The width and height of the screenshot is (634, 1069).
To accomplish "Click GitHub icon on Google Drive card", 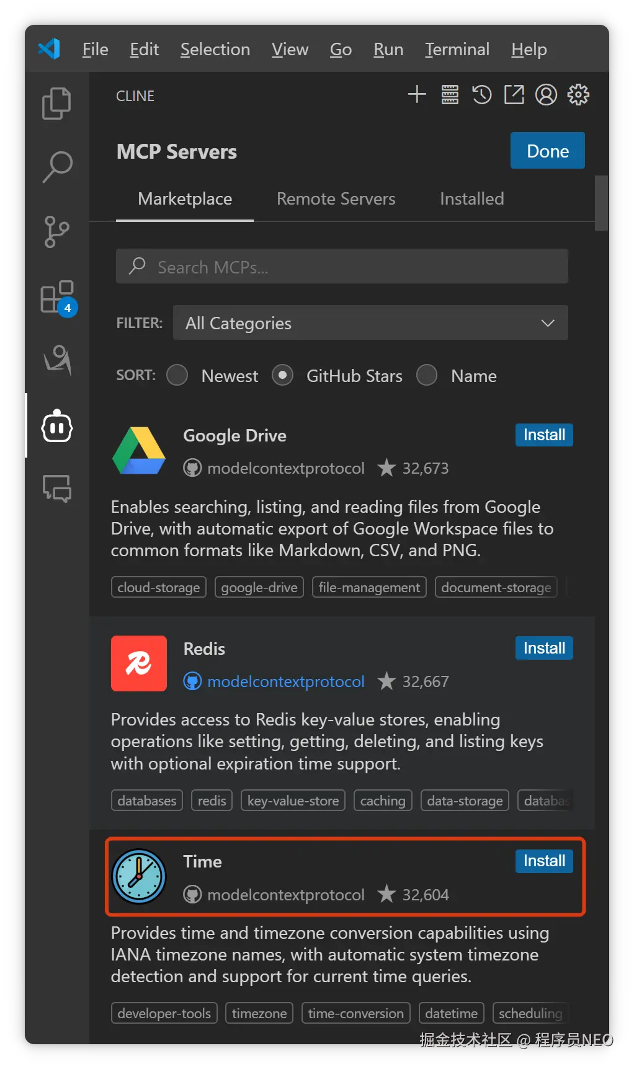I will click(x=192, y=468).
